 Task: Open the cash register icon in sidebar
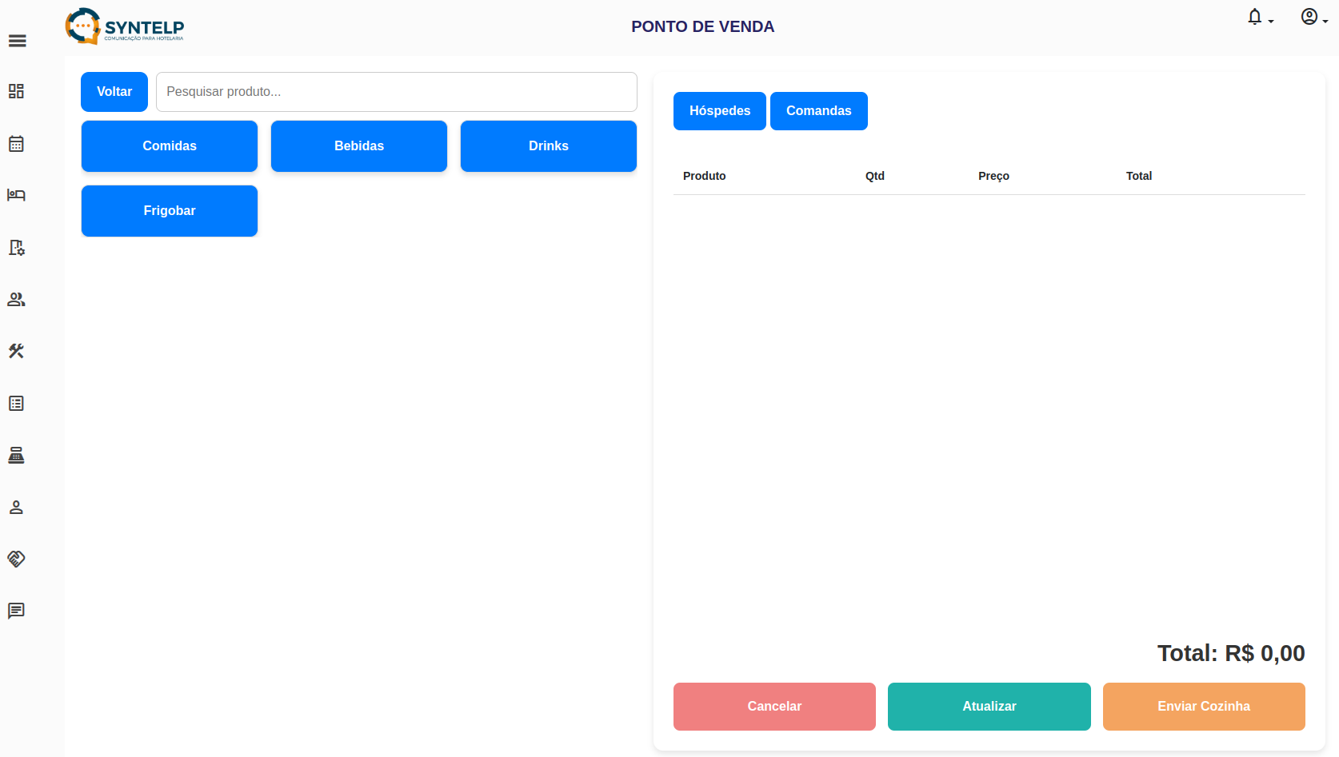coord(16,456)
